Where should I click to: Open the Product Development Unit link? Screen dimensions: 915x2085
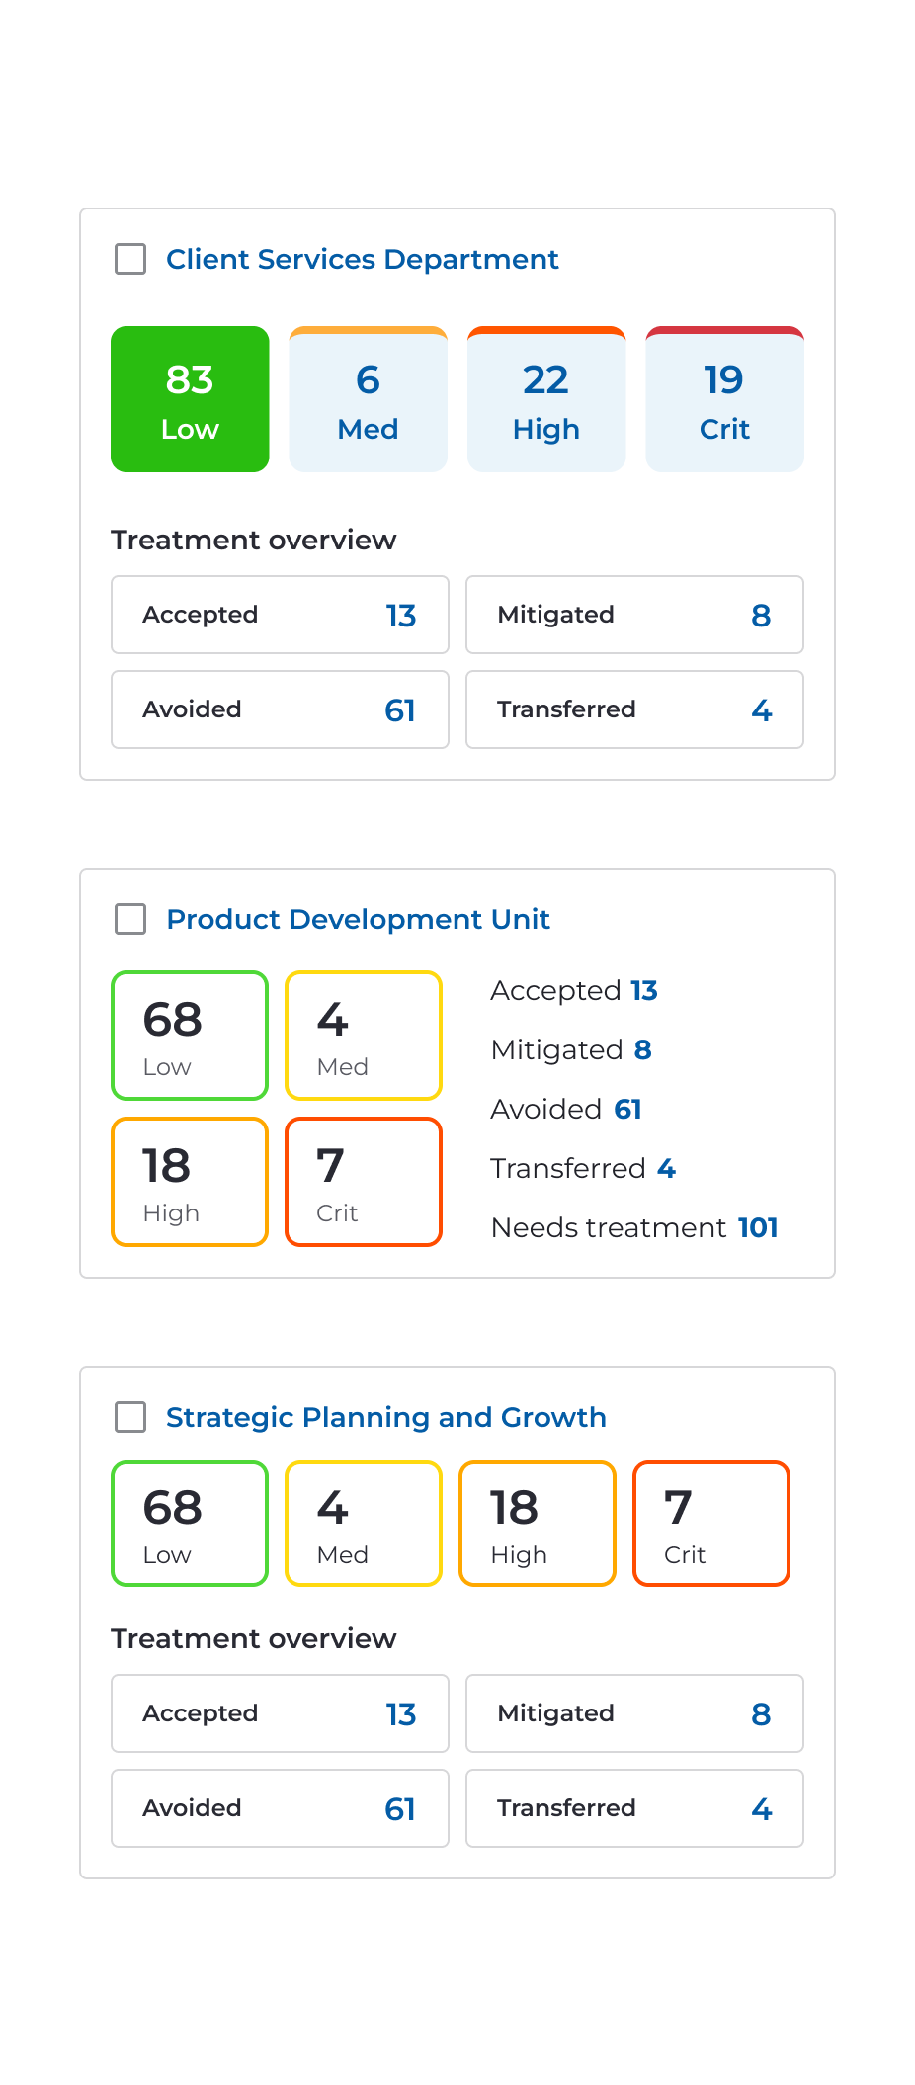(358, 919)
